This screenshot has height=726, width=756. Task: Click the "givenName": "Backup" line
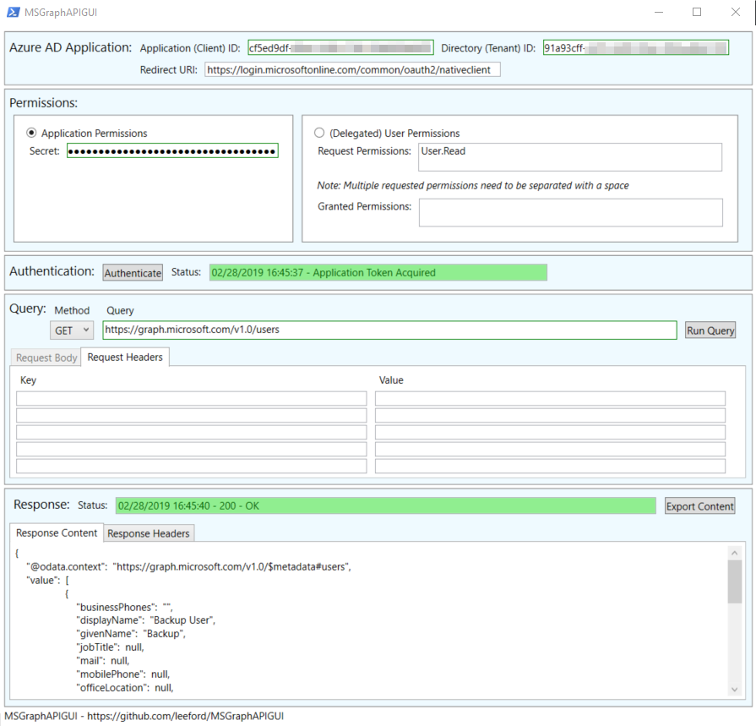pyautogui.click(x=131, y=634)
